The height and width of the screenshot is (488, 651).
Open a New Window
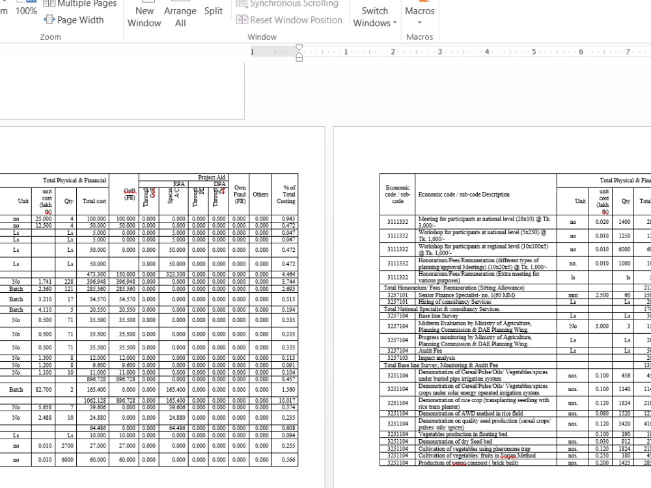(x=144, y=14)
